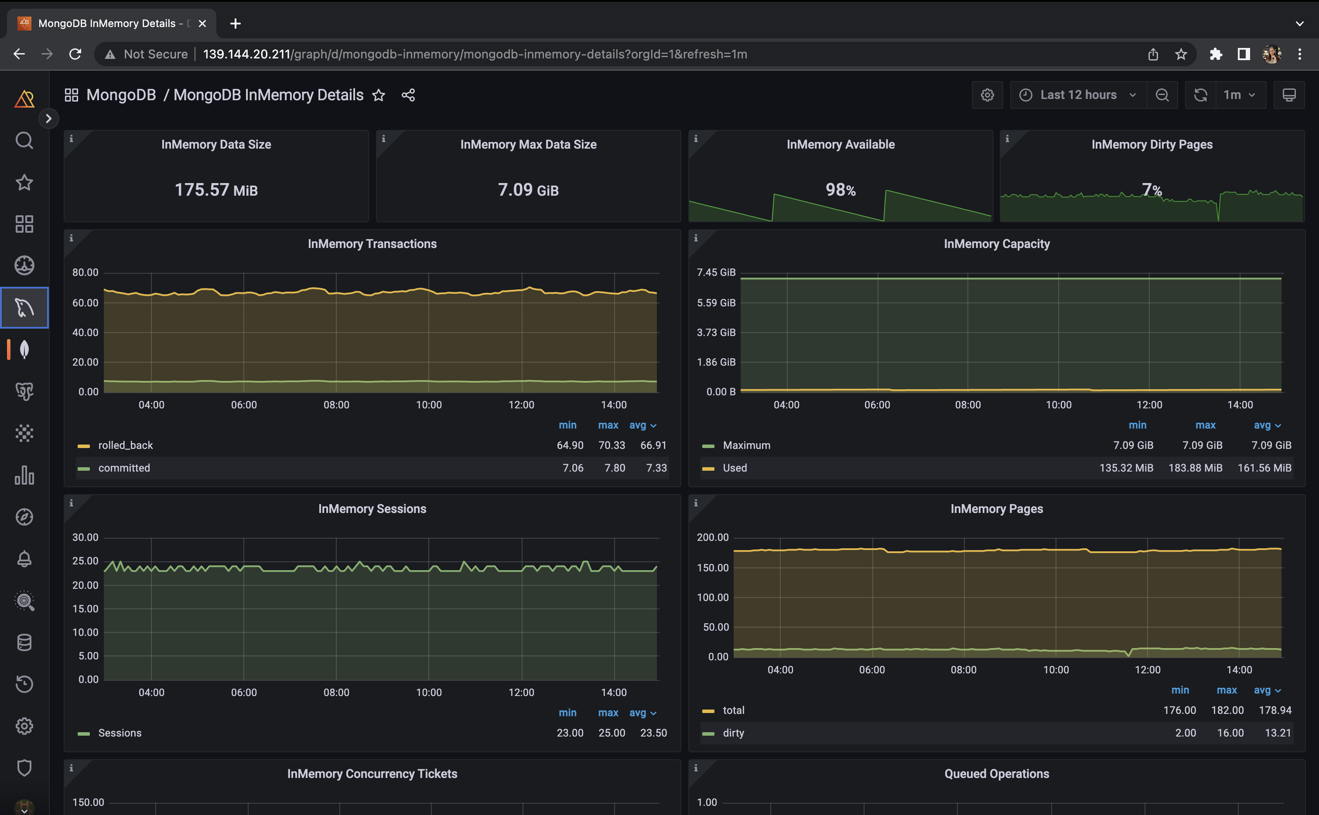This screenshot has height=815, width=1319.
Task: Toggle committed series in Transactions legend
Action: pos(124,468)
